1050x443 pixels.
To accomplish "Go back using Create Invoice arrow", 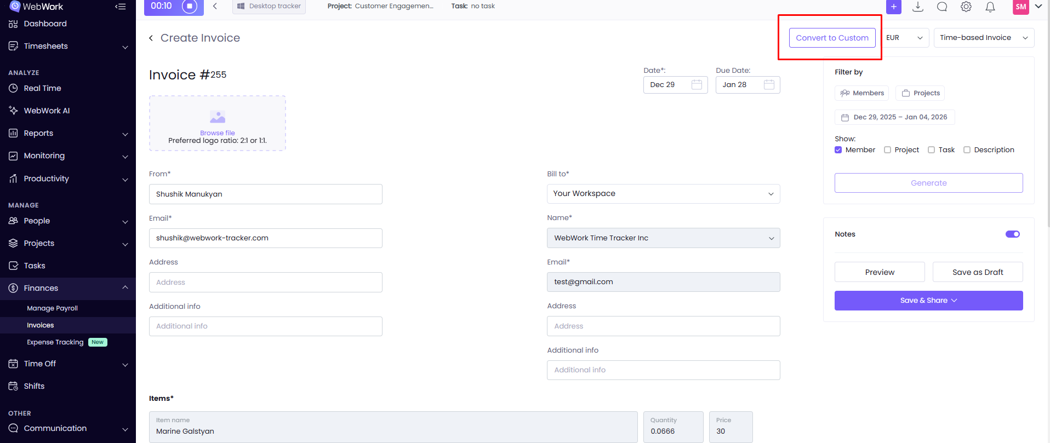I will point(151,38).
